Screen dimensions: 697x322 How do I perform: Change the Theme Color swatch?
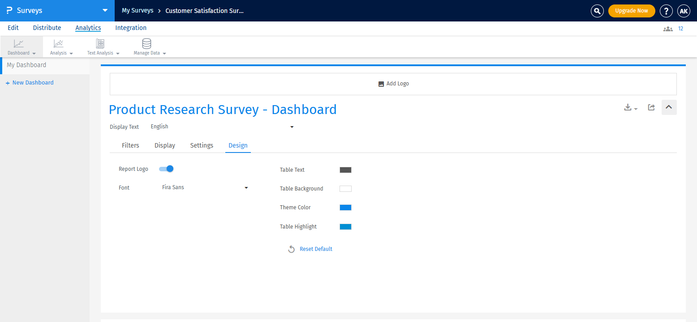tap(345, 207)
